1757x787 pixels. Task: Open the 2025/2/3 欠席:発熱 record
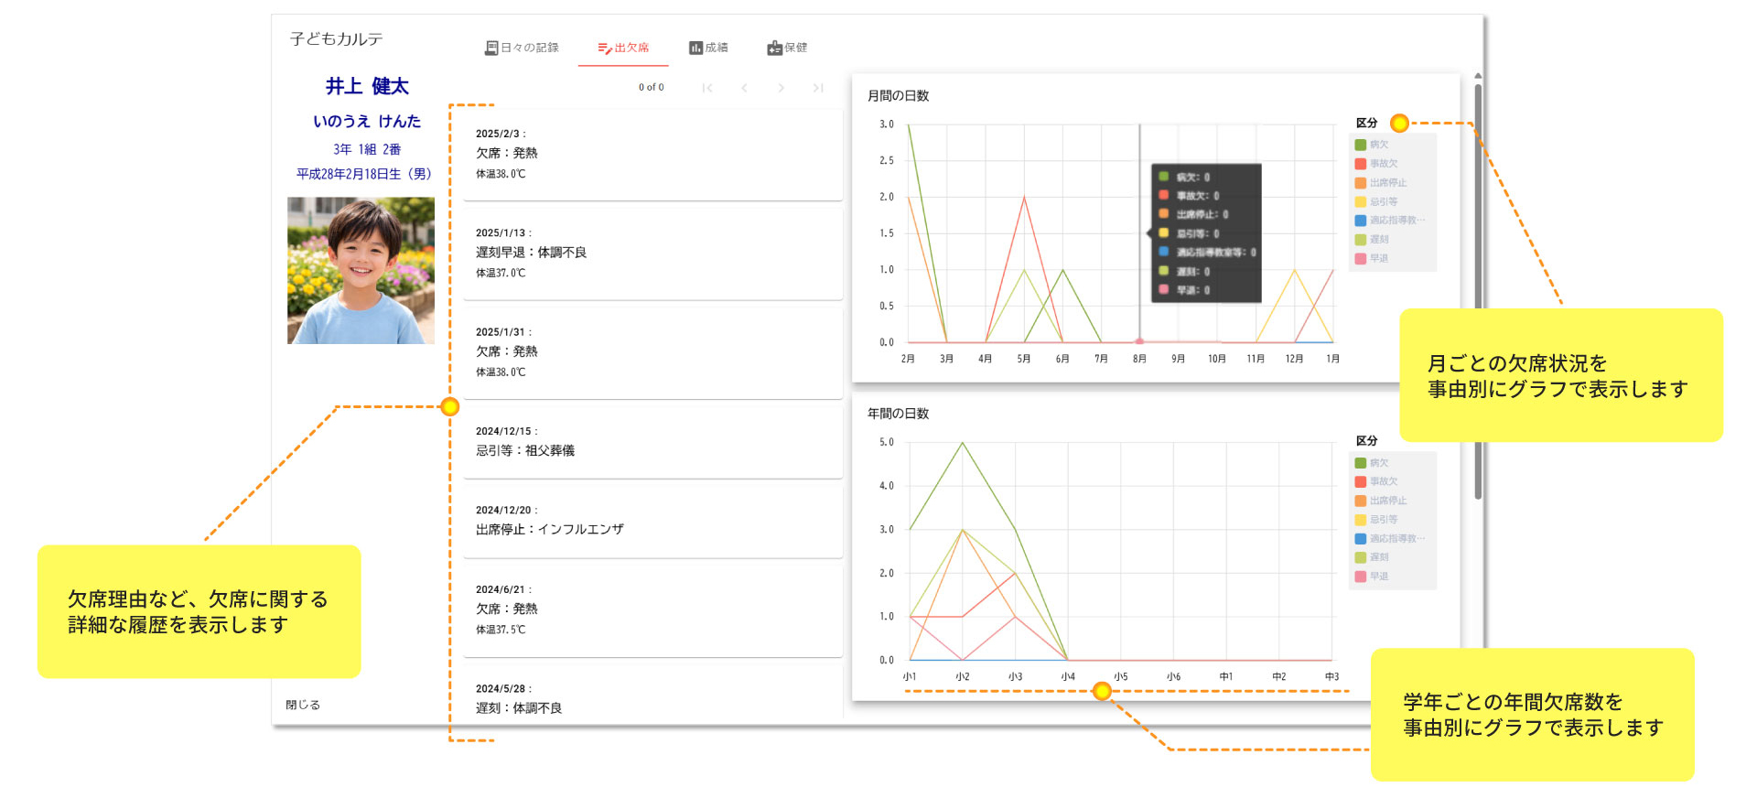tap(652, 154)
